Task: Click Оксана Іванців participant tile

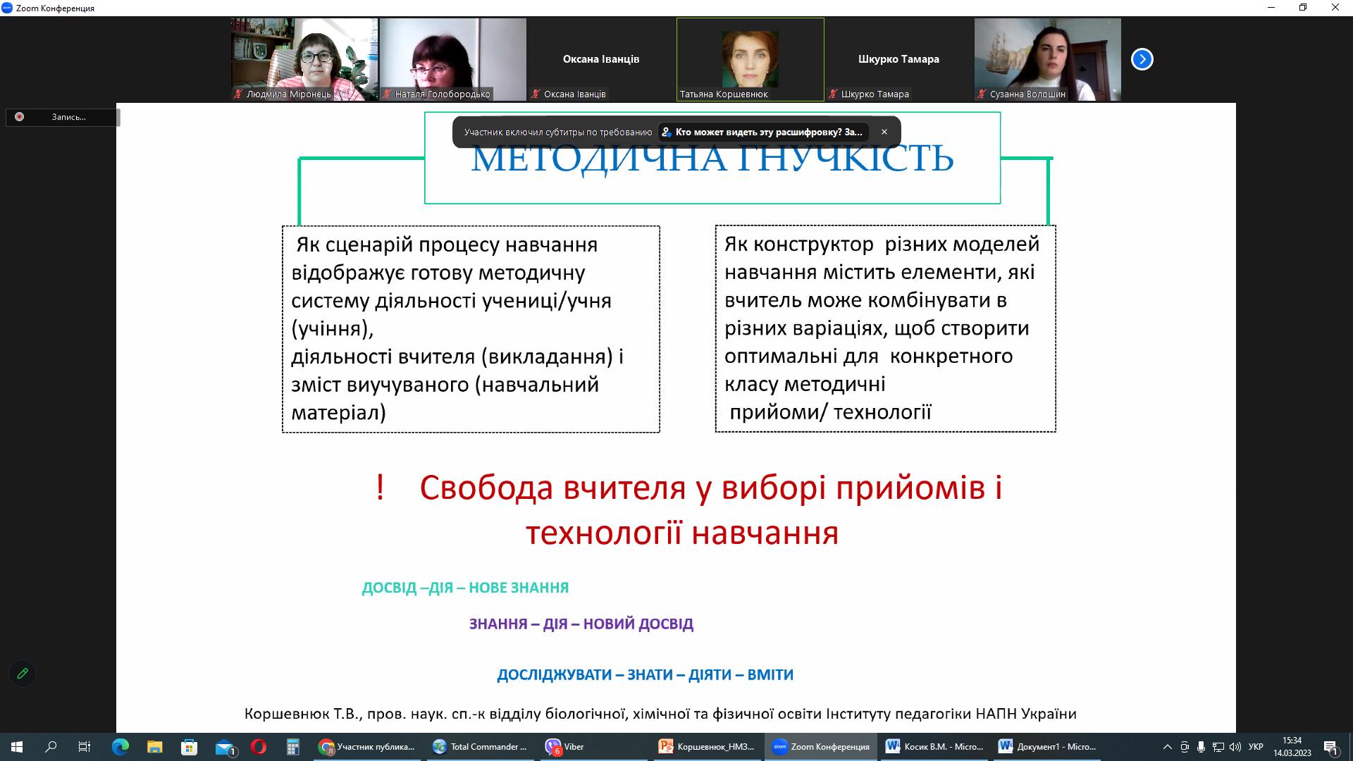Action: [x=601, y=59]
